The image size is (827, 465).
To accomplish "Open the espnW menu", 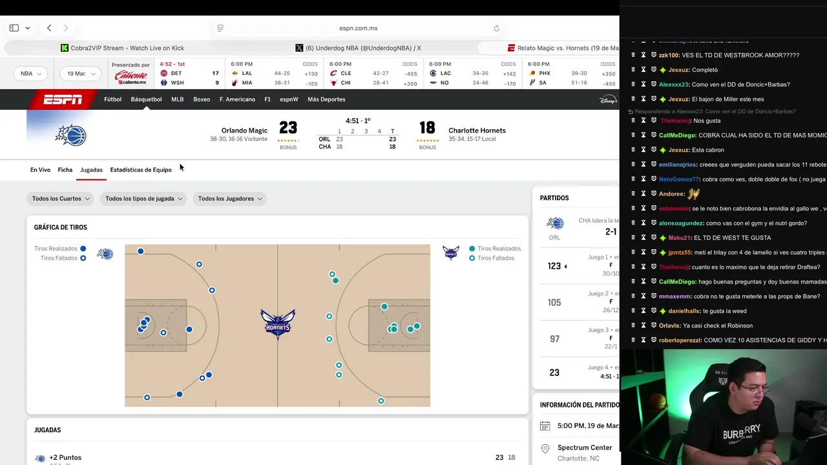I will (289, 99).
